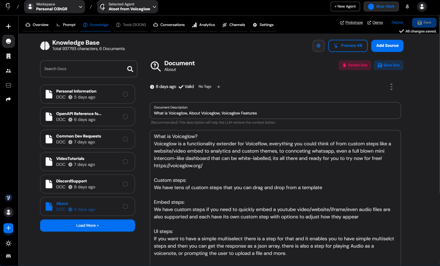440x266 pixels.
Task: Click the Voiceglow logo in top bar
Action: pos(8,6)
